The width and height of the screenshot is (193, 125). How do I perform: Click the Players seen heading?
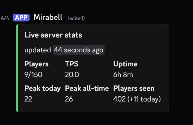coord(134,88)
